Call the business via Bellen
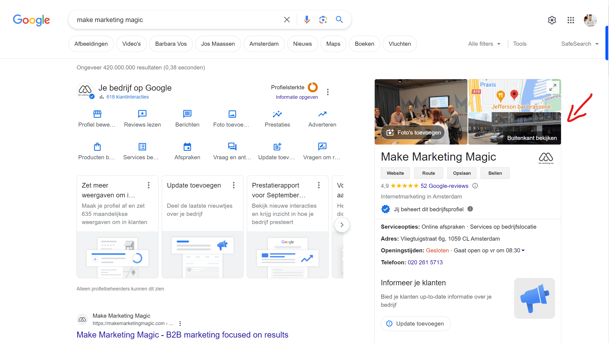Image resolution: width=609 pixels, height=343 pixels. coord(495,173)
